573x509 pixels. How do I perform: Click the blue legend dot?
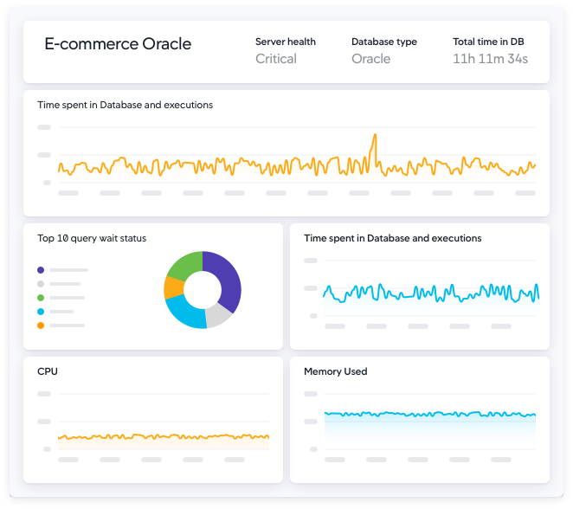coord(41,312)
